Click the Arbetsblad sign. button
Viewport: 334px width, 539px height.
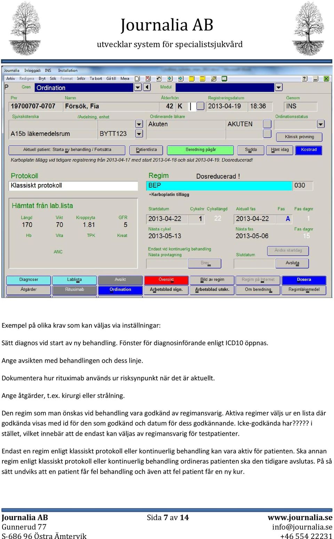click(166, 290)
